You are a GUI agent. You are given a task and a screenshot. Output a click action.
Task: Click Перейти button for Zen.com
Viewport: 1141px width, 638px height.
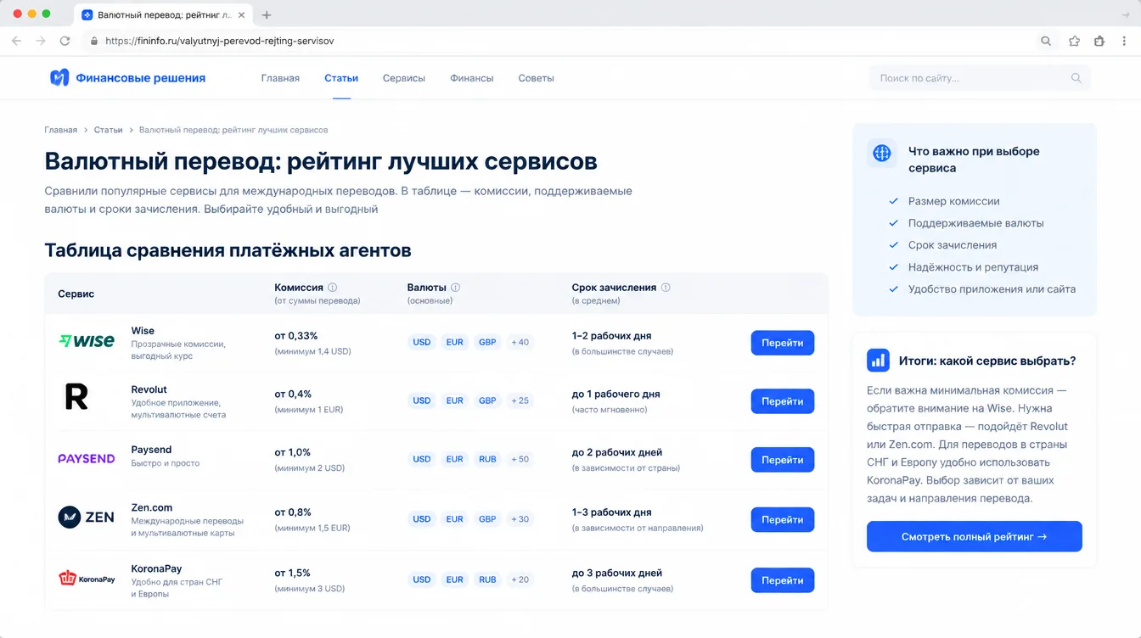[783, 520]
